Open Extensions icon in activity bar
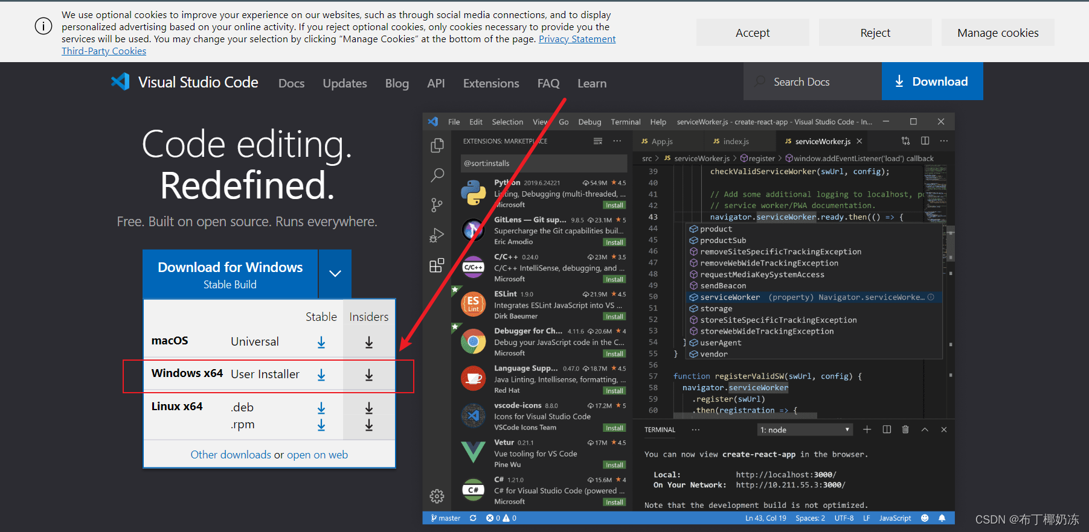The width and height of the screenshot is (1089, 532). click(x=437, y=265)
